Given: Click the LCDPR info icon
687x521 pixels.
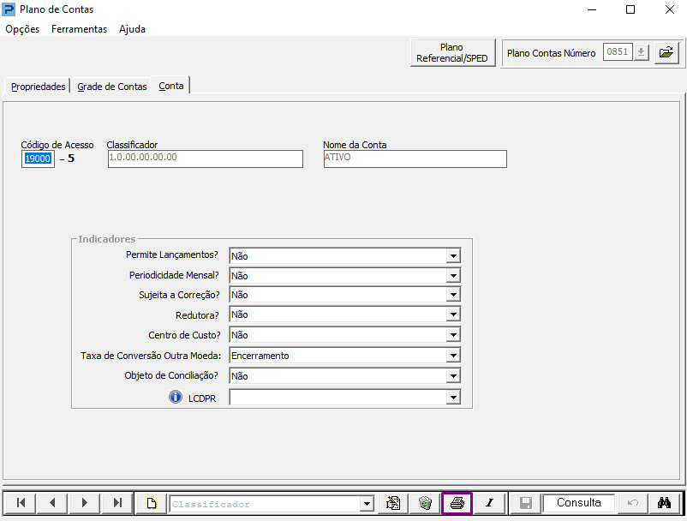Looking at the screenshot, I should tap(176, 397).
